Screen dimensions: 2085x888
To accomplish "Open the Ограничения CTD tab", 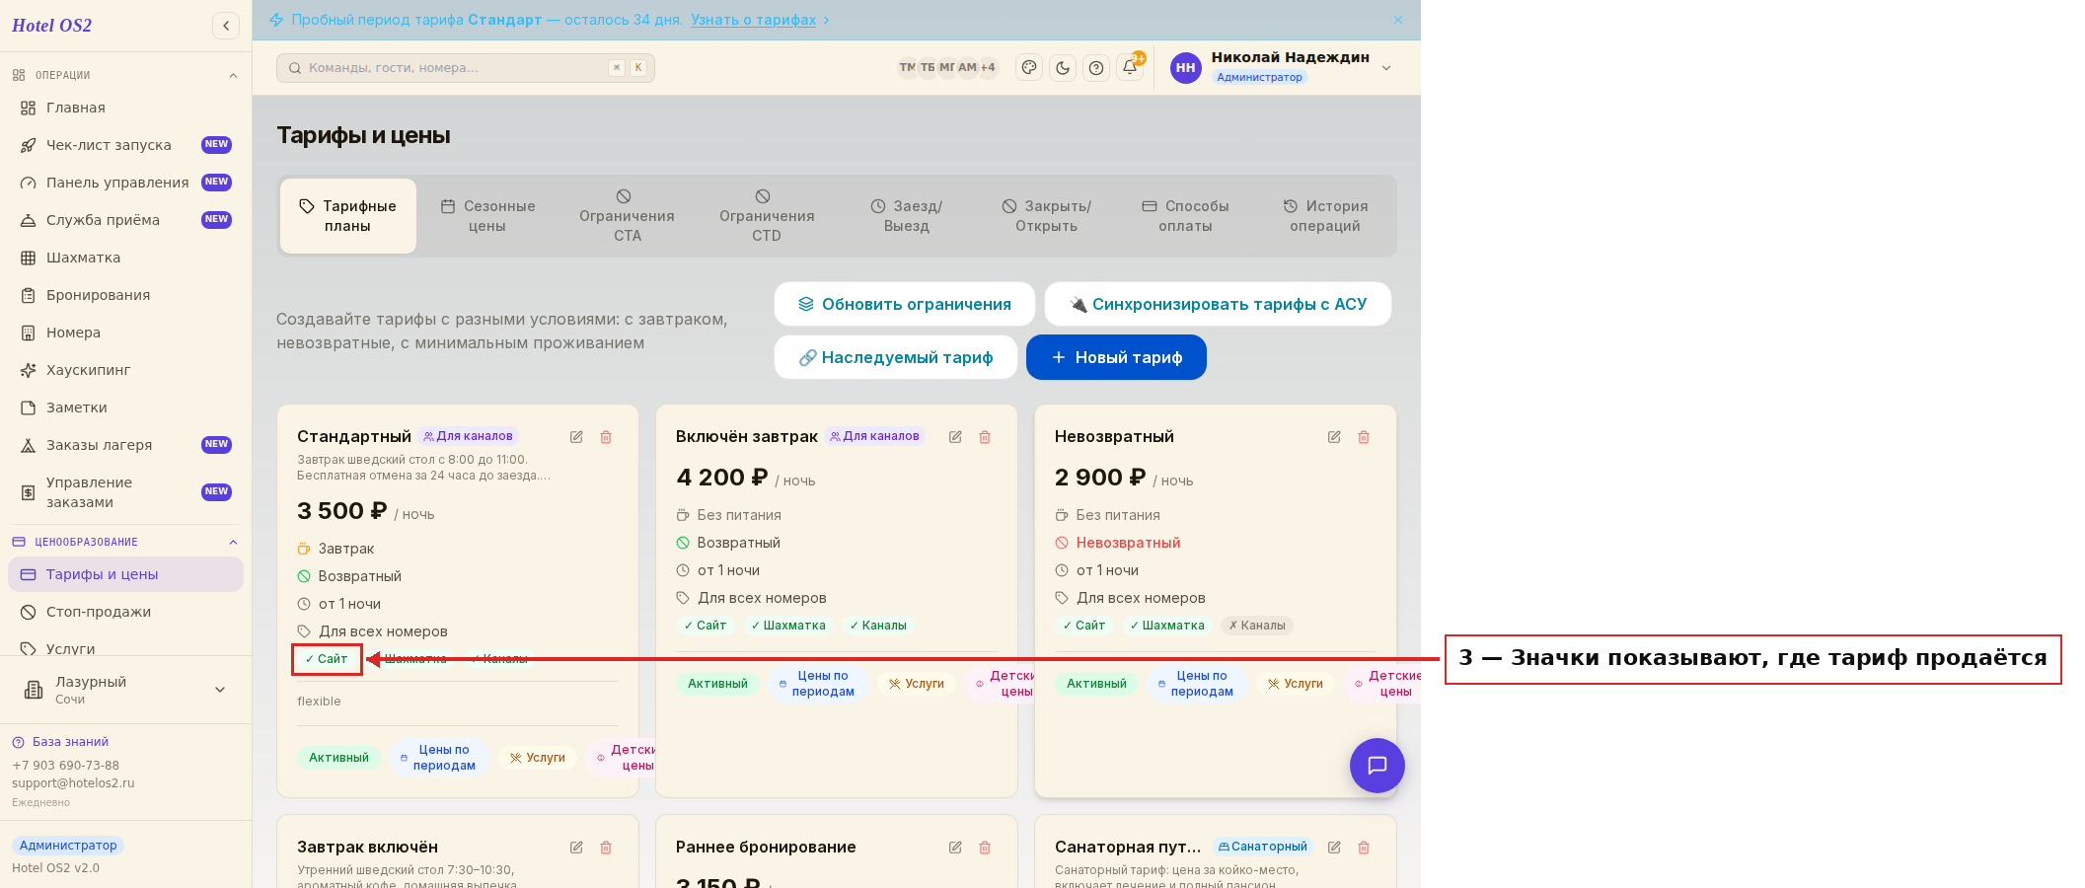I will (x=767, y=216).
